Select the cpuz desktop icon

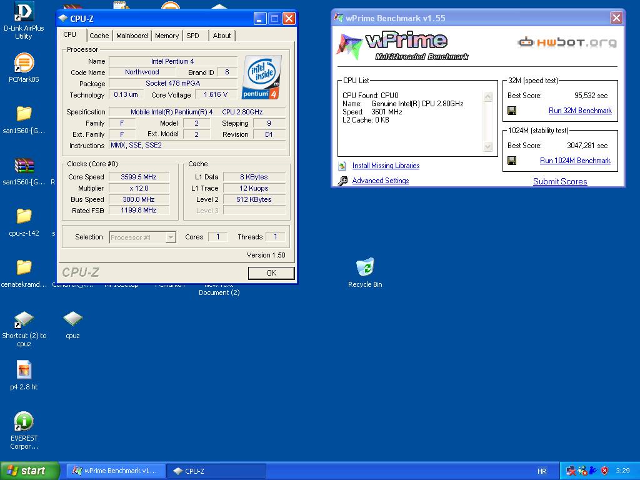click(72, 319)
